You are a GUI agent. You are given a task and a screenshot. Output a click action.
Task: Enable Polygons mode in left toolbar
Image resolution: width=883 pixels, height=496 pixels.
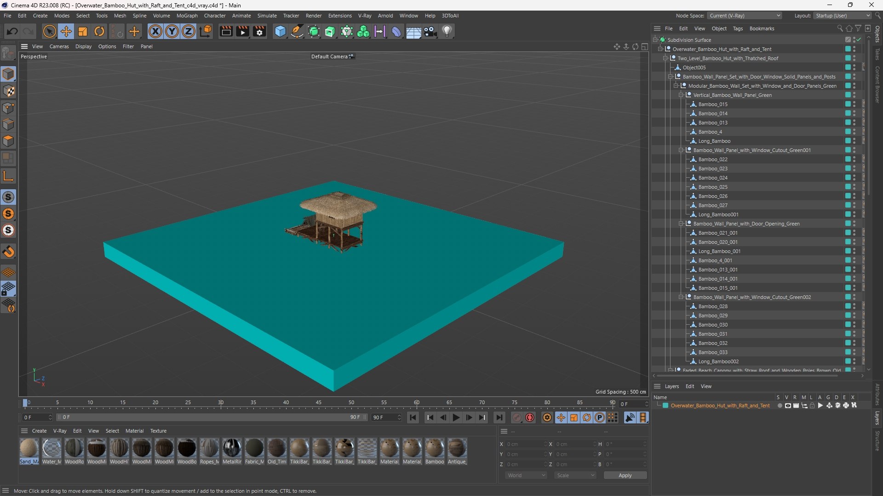8,141
